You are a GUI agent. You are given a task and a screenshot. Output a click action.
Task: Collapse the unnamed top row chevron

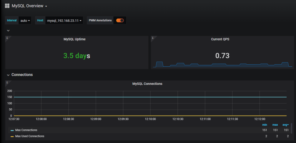coord(8,31)
